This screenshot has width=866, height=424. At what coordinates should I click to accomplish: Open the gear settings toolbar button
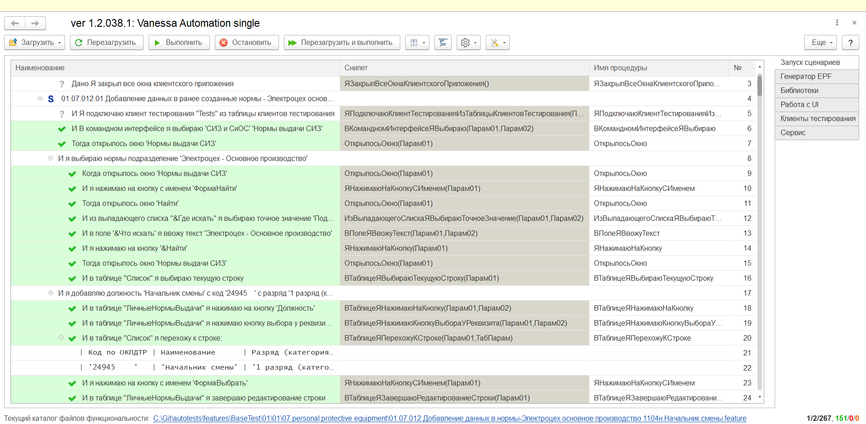[x=468, y=43]
